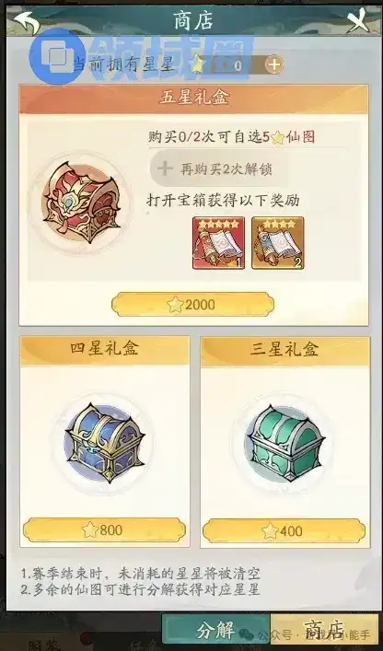
Task: Tap the star icon beside star balance
Action: pos(197,64)
